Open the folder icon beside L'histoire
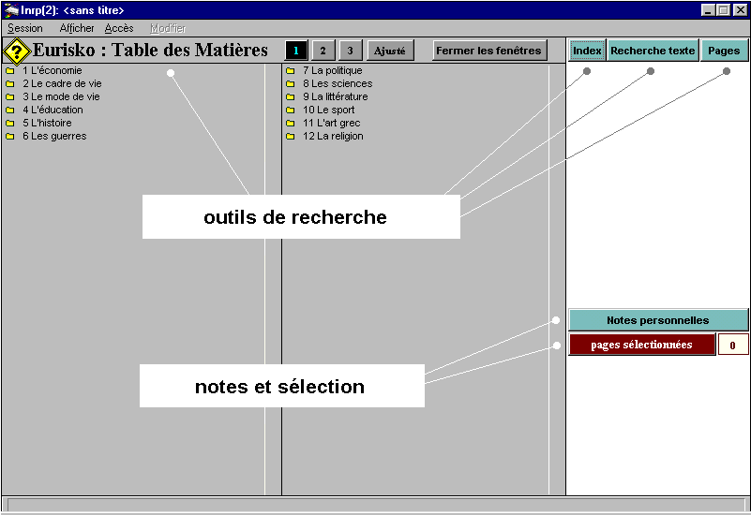This screenshot has height=515, width=751. [x=10, y=124]
